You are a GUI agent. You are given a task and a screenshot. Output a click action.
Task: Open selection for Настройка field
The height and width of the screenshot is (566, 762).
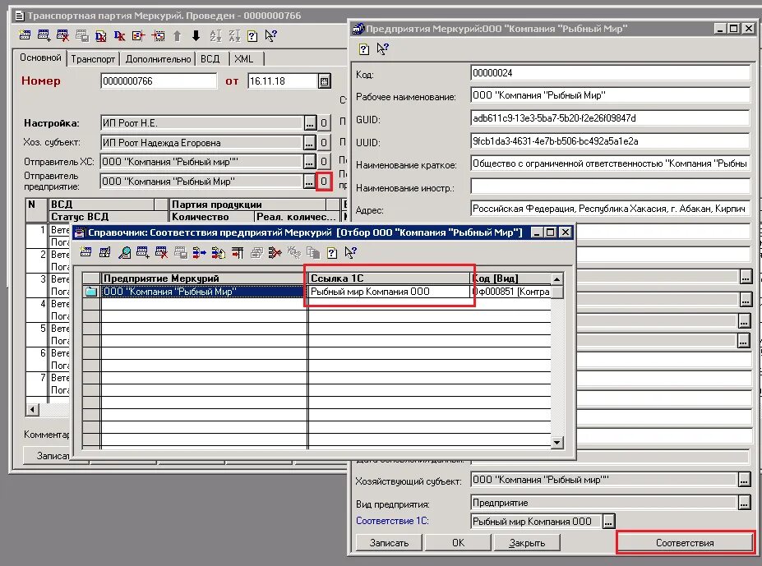point(310,123)
